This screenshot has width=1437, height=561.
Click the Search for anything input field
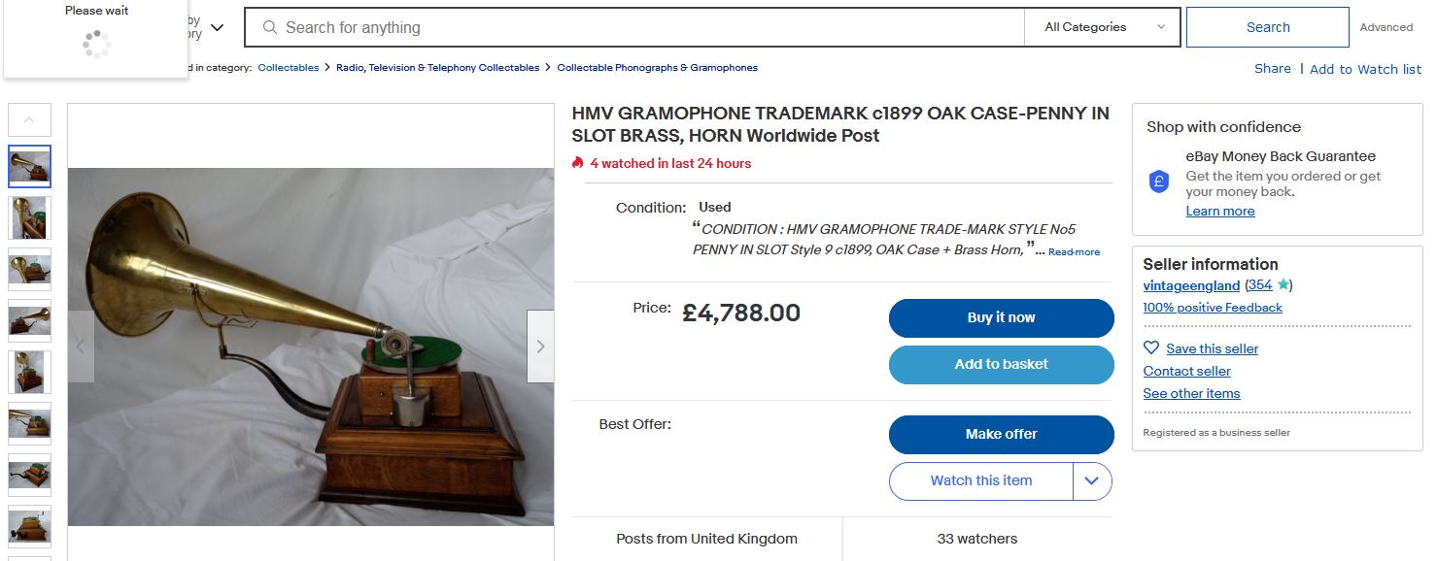coord(641,27)
